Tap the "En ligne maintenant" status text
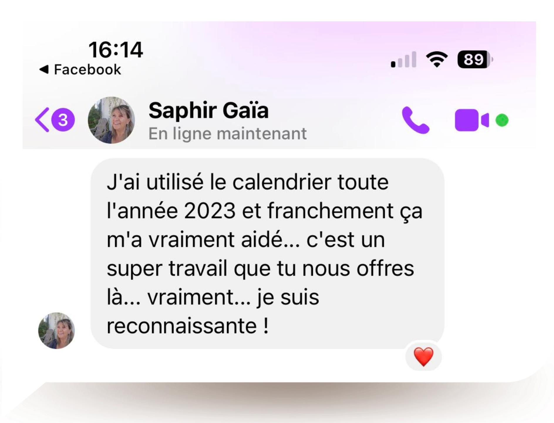Viewport: 554px width, 423px height. click(228, 134)
